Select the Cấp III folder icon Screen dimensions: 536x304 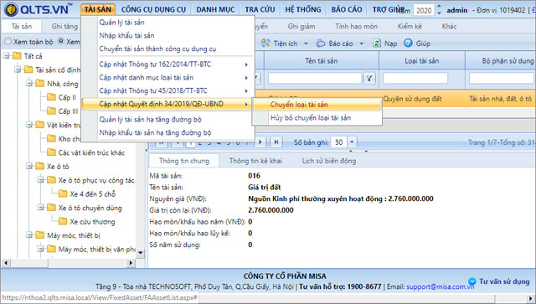(x=52, y=111)
